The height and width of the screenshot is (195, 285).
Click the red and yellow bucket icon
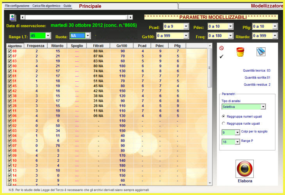pos(240,52)
